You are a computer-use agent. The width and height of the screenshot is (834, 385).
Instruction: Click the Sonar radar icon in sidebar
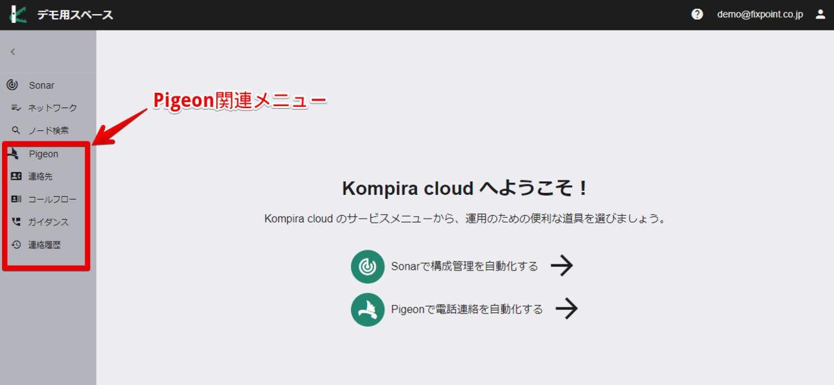[x=12, y=85]
